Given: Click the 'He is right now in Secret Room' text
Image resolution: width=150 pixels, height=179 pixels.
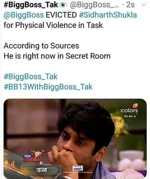Looking at the screenshot, I should point(57,56).
